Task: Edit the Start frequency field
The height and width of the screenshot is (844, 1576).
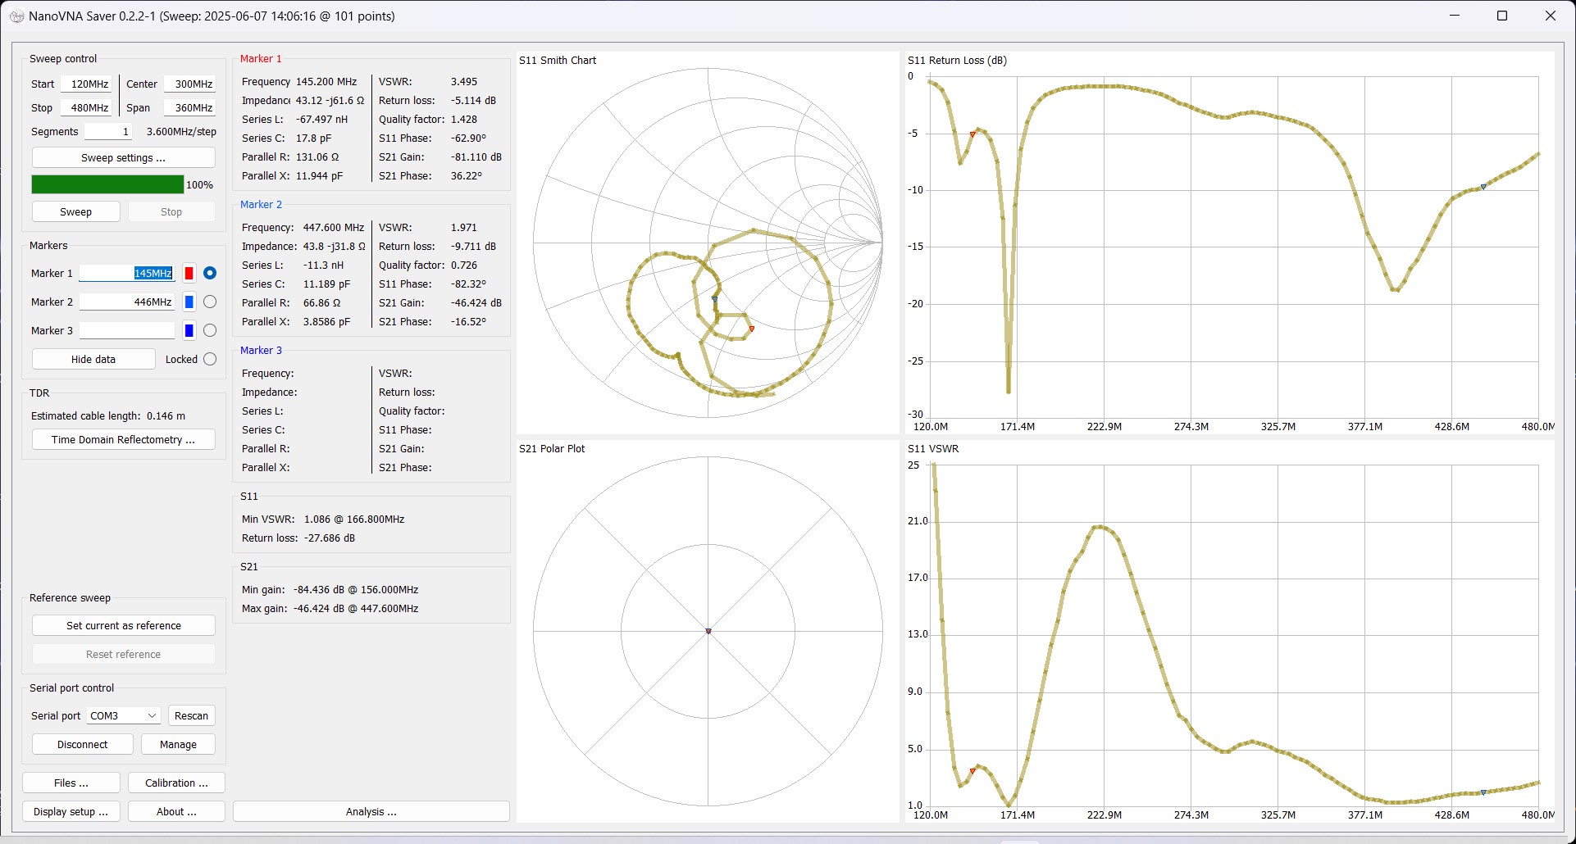Action: tap(86, 84)
